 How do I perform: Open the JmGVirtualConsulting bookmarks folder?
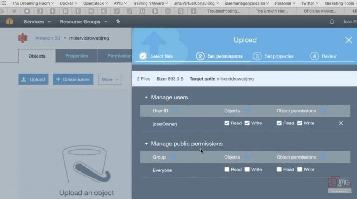pyautogui.click(x=196, y=3)
